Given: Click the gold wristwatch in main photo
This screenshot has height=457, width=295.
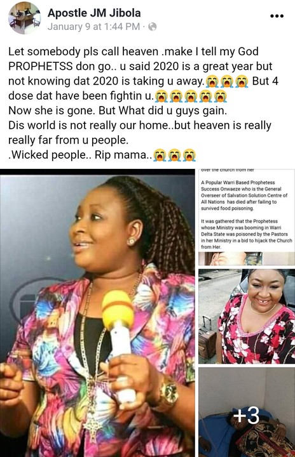Looking at the screenshot, I should pyautogui.click(x=168, y=393).
